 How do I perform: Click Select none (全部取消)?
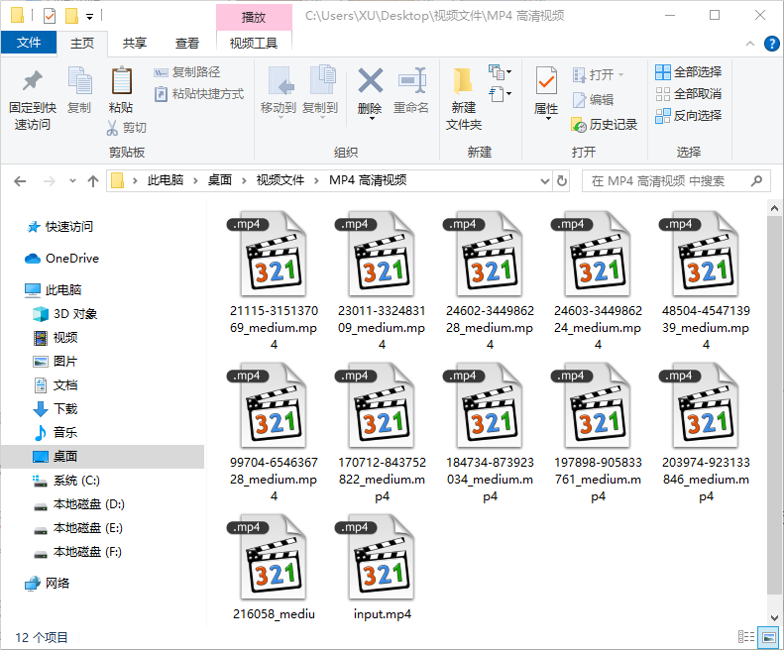coord(689,94)
